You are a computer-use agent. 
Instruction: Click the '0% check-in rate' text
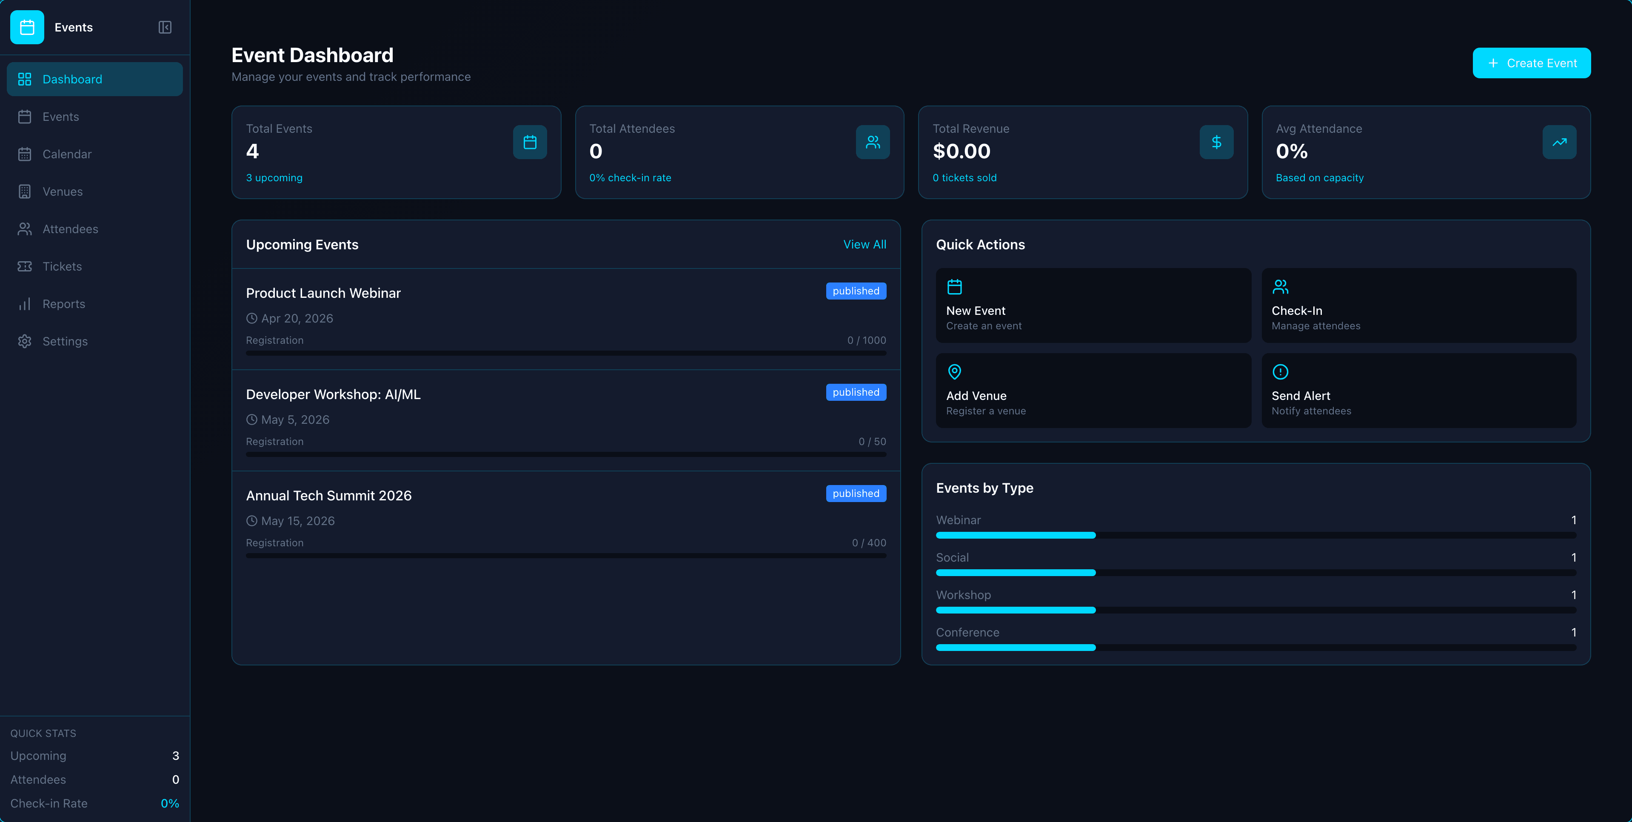click(x=631, y=178)
